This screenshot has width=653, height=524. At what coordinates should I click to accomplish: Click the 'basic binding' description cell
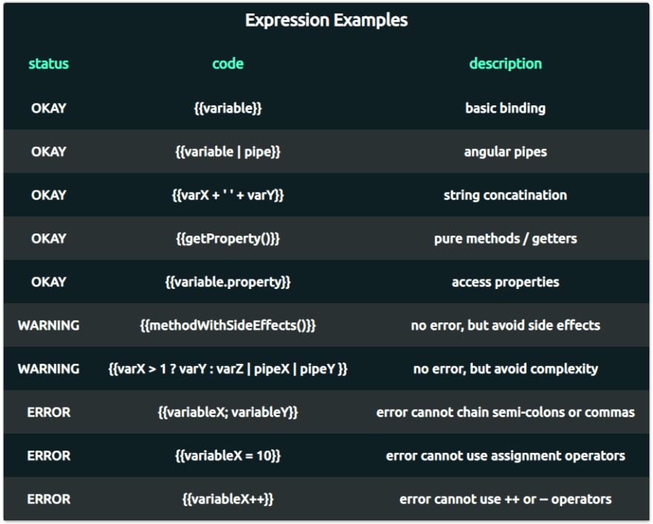(x=505, y=108)
